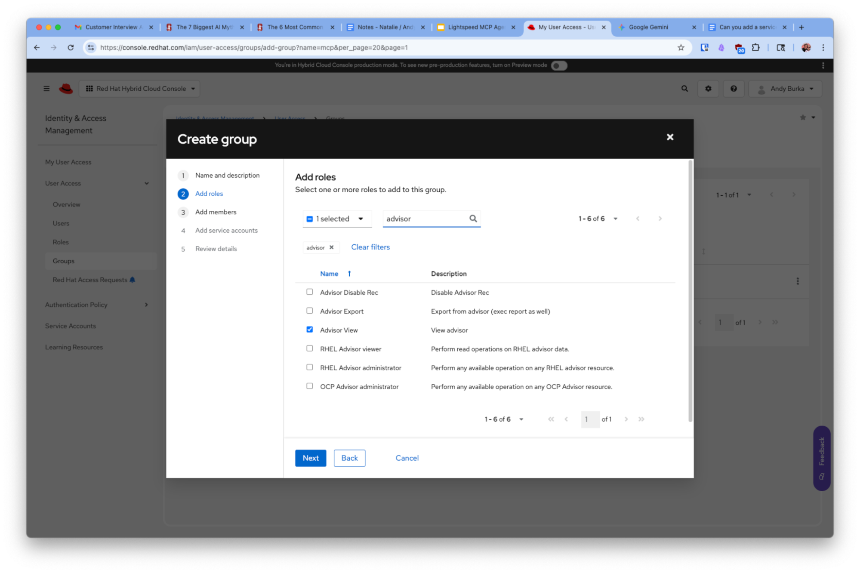Click the Next button
860x573 pixels.
pos(310,458)
